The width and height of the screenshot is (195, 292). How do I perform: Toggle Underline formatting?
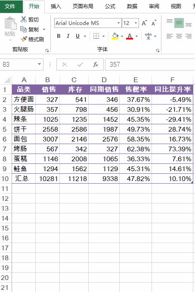pos(78,36)
